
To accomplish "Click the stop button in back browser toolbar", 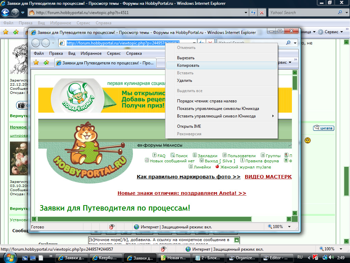I will pyautogui.click(x=262, y=13).
